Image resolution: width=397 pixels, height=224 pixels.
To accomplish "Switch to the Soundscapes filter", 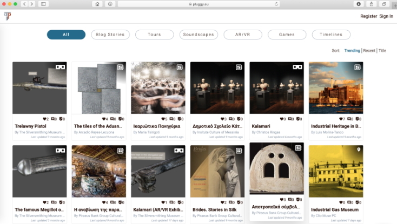I will (199, 35).
